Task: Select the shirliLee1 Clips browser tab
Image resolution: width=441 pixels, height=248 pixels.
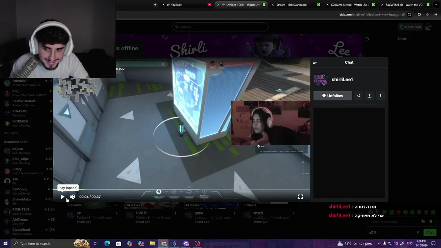Action: coord(241,5)
